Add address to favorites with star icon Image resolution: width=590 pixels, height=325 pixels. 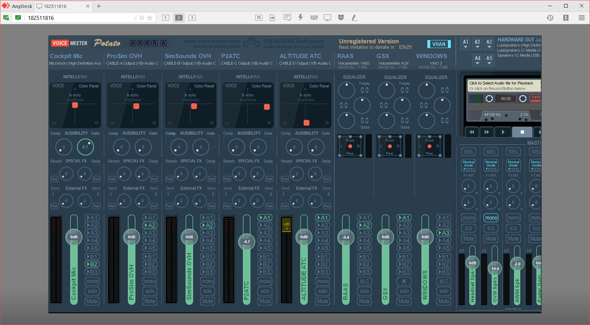point(150,18)
